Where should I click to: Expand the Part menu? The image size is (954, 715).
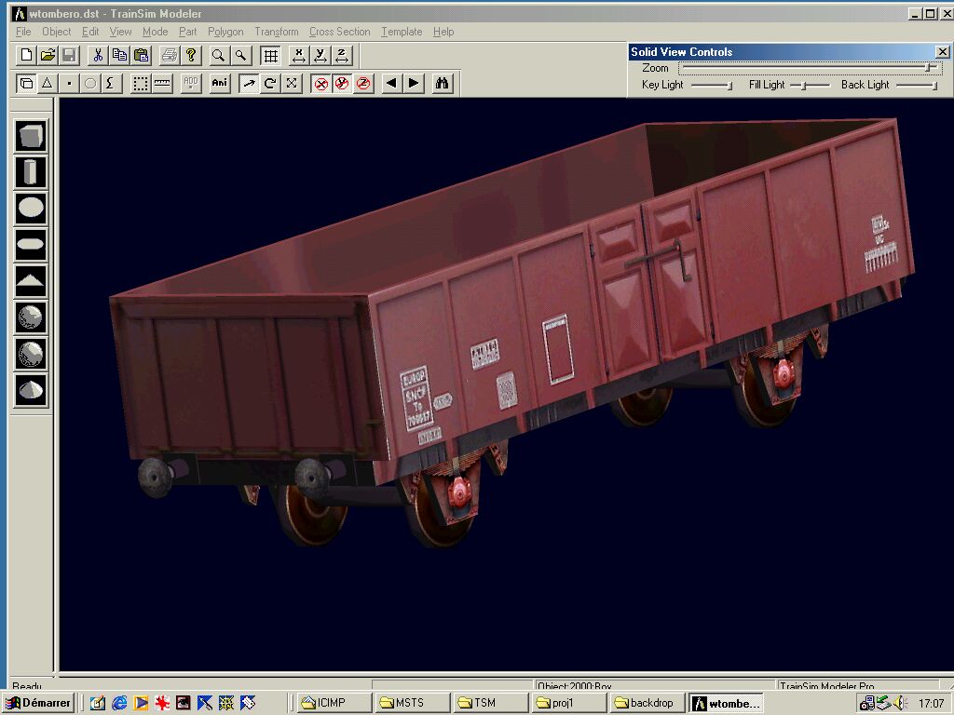point(187,32)
